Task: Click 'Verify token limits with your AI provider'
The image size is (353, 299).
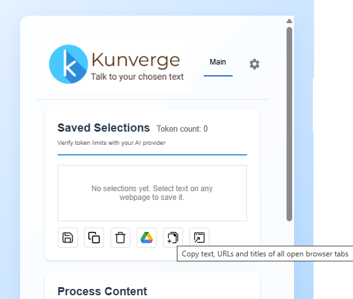Action: click(112, 143)
